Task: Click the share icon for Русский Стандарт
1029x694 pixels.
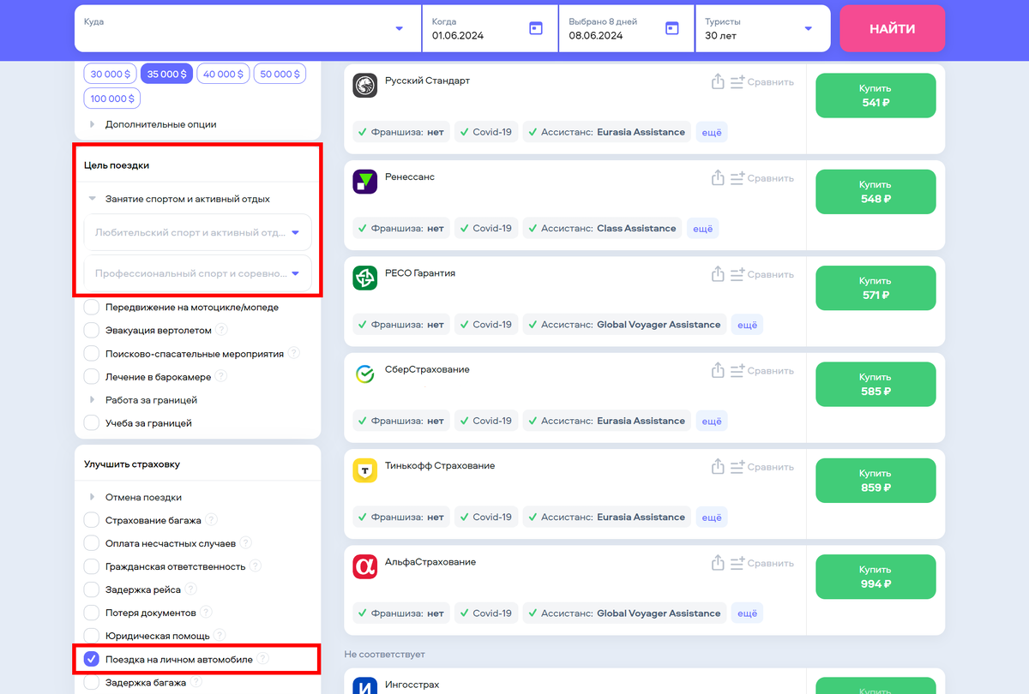Action: [719, 82]
